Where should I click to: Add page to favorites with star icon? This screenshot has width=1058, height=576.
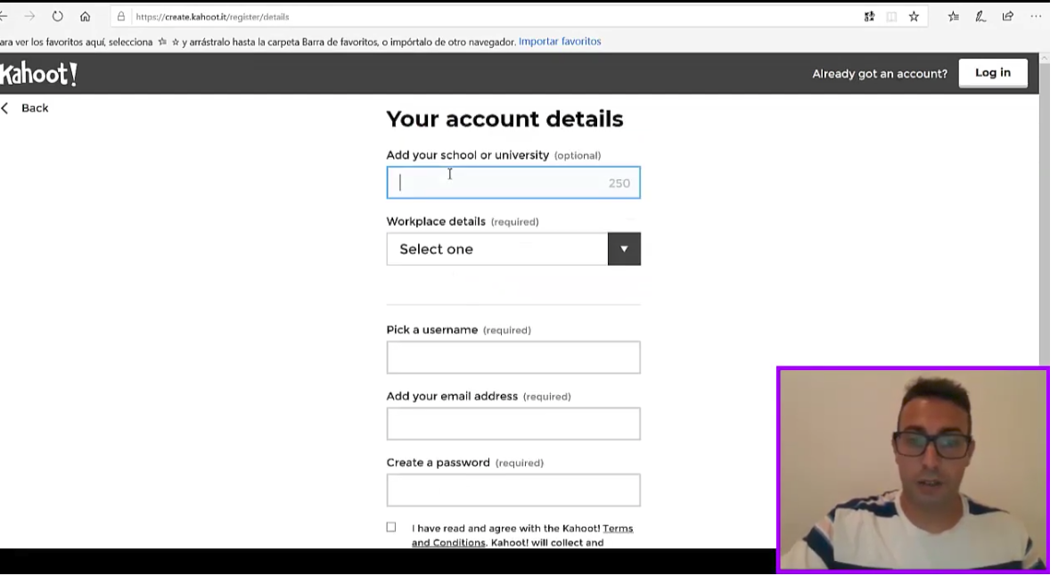coord(914,17)
